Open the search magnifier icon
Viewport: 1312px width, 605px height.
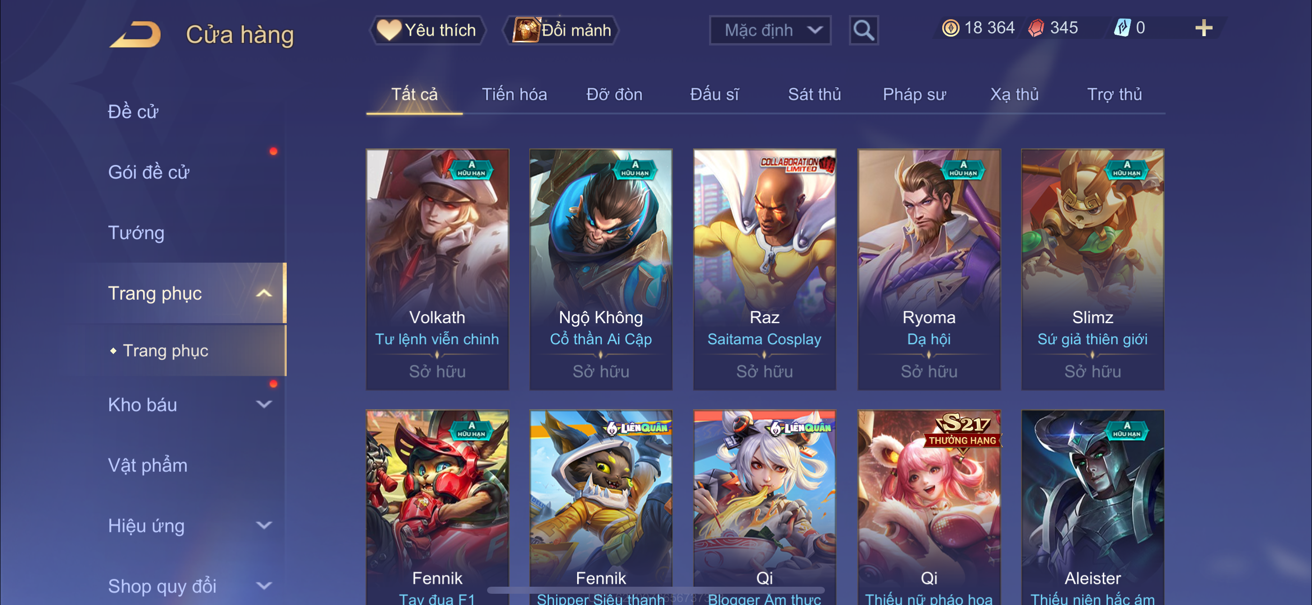click(864, 30)
